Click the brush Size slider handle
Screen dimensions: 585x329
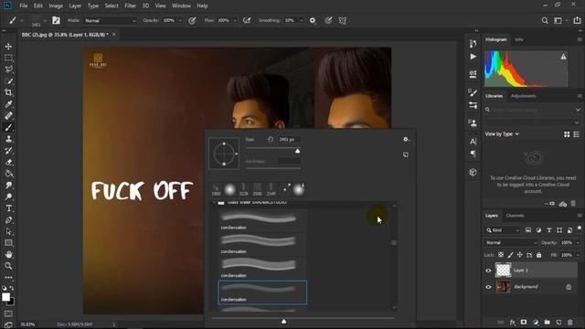tap(297, 151)
